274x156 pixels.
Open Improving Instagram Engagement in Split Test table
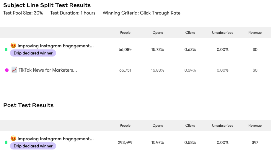point(56,46)
